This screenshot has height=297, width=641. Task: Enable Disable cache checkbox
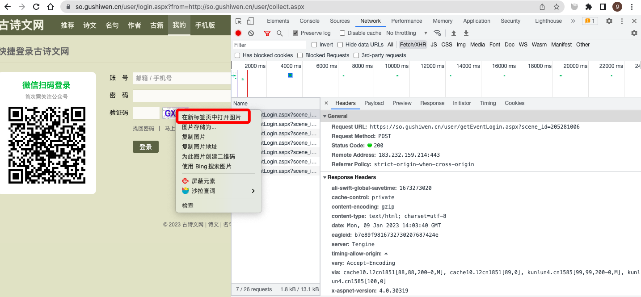click(x=342, y=33)
